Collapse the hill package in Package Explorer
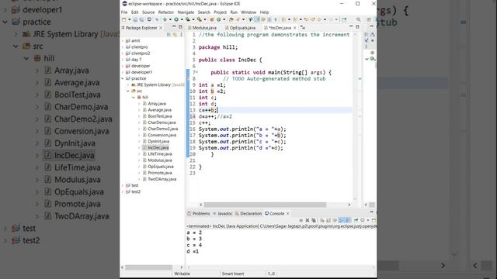 pyautogui.click(x=134, y=98)
